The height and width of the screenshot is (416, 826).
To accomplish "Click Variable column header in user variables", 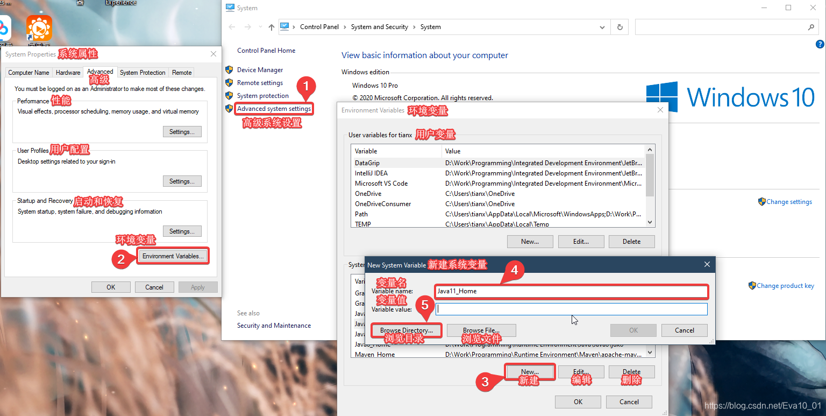I will 396,151.
